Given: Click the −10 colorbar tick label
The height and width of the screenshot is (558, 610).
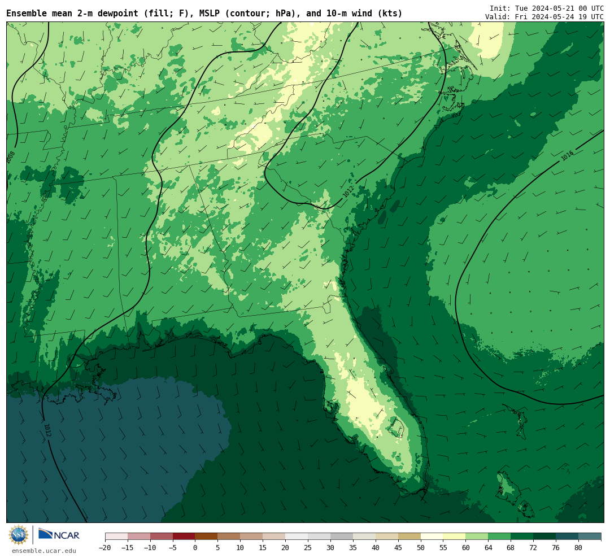Looking at the screenshot, I should (x=150, y=548).
